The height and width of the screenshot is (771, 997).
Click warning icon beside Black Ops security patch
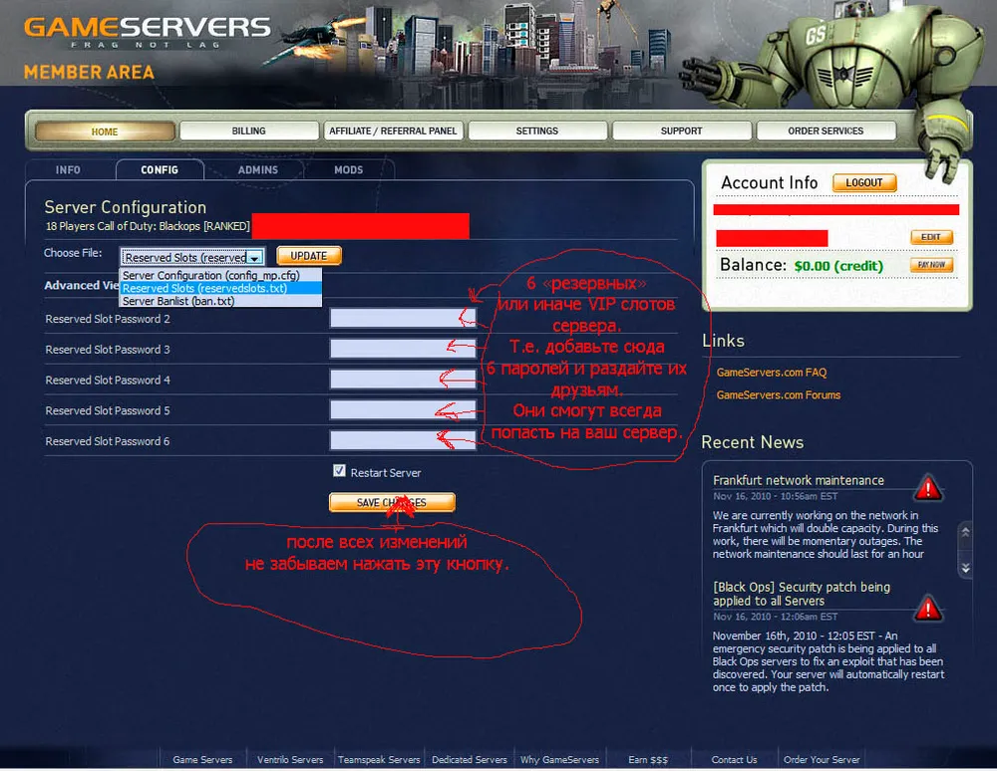pos(927,609)
